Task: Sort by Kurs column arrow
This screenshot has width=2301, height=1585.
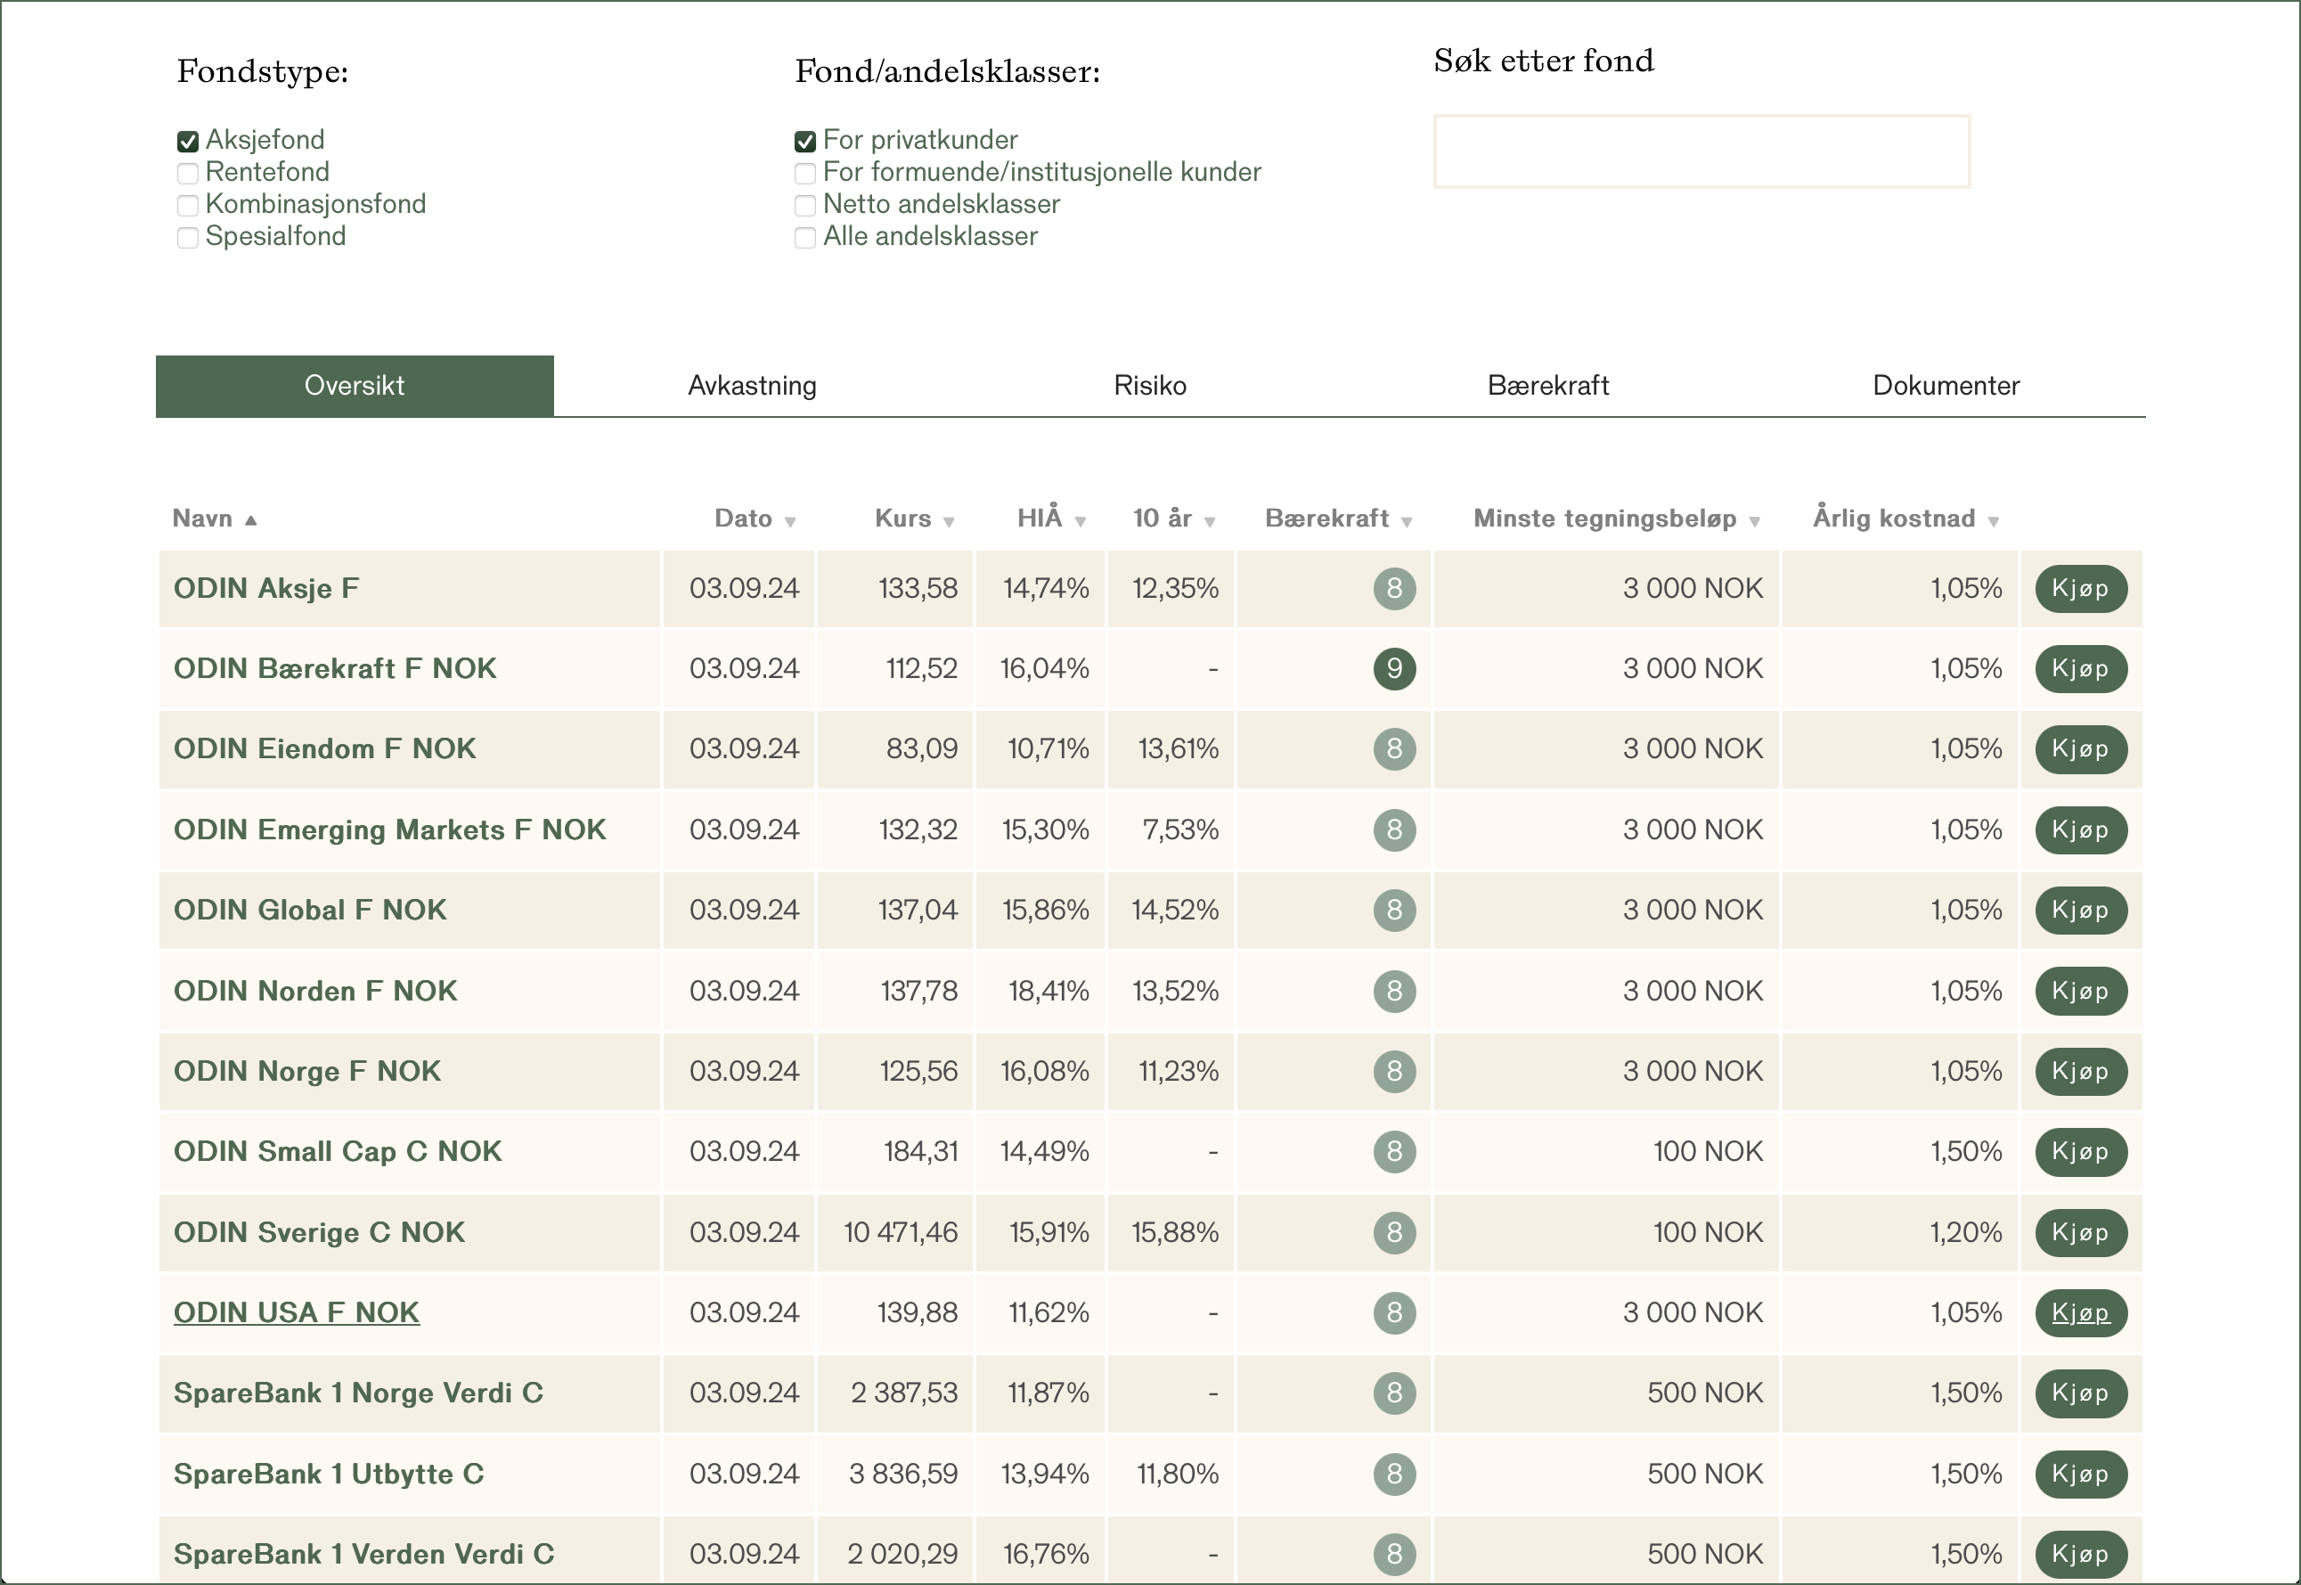Action: (x=949, y=521)
